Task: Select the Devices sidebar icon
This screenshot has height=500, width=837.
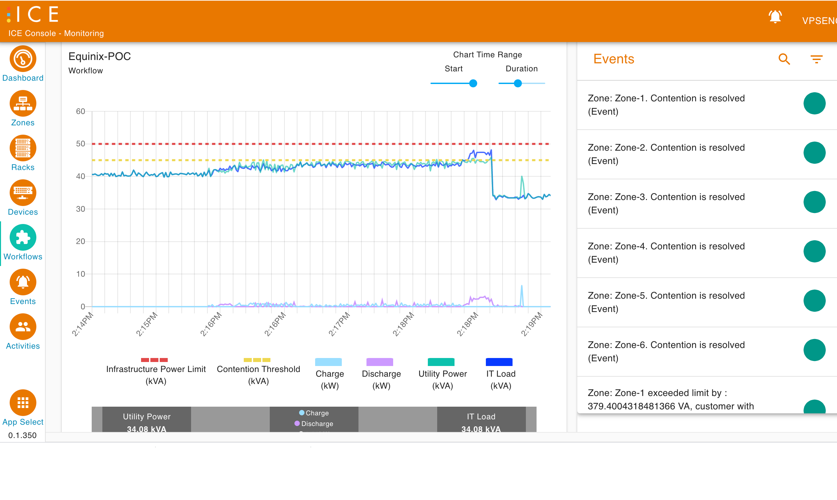Action: click(23, 193)
